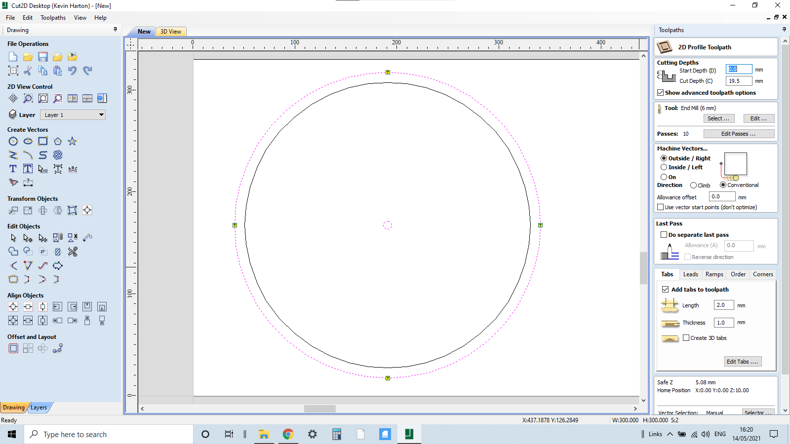Switch cutting direction to Climb
This screenshot has width=790, height=444.
(693, 185)
